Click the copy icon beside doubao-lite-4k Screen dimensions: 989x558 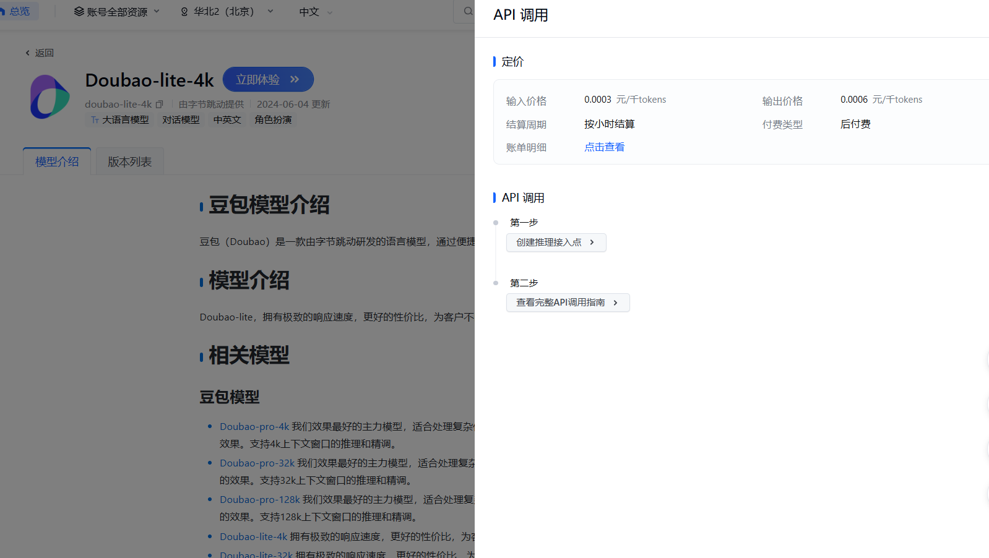[x=159, y=104]
